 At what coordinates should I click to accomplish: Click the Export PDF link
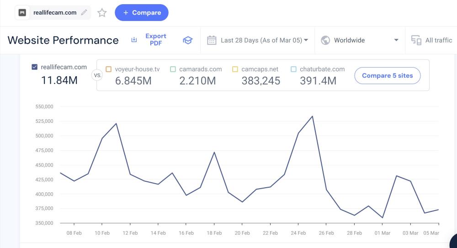click(x=156, y=40)
